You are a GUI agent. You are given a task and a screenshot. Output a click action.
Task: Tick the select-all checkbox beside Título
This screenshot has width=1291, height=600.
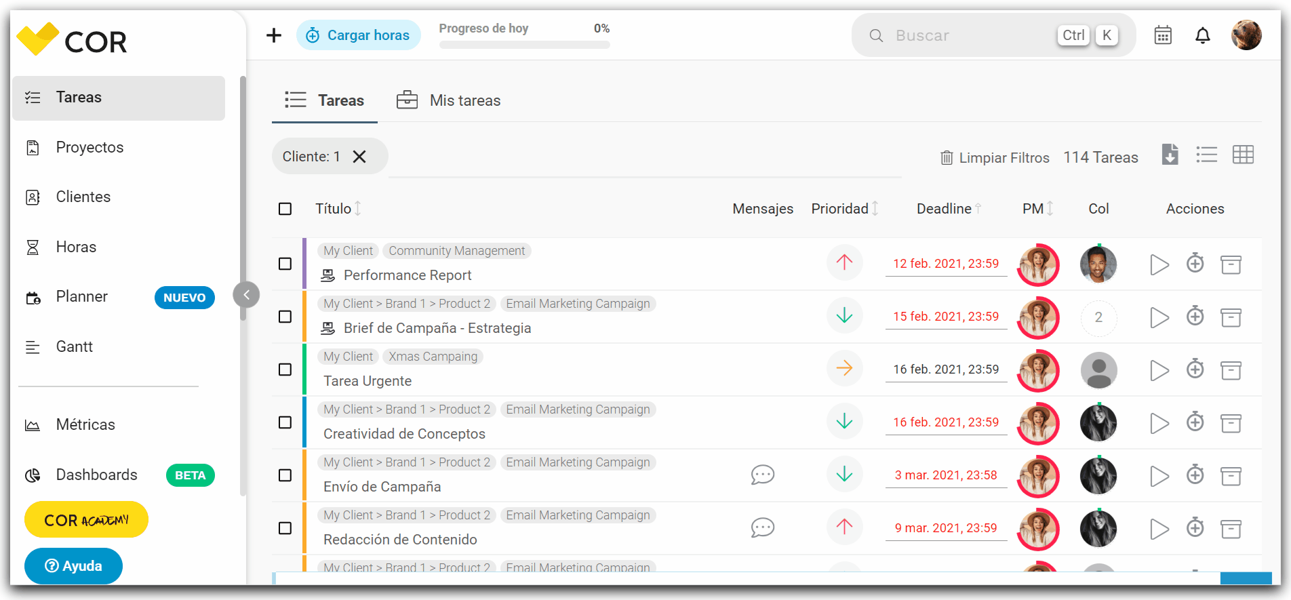click(285, 209)
